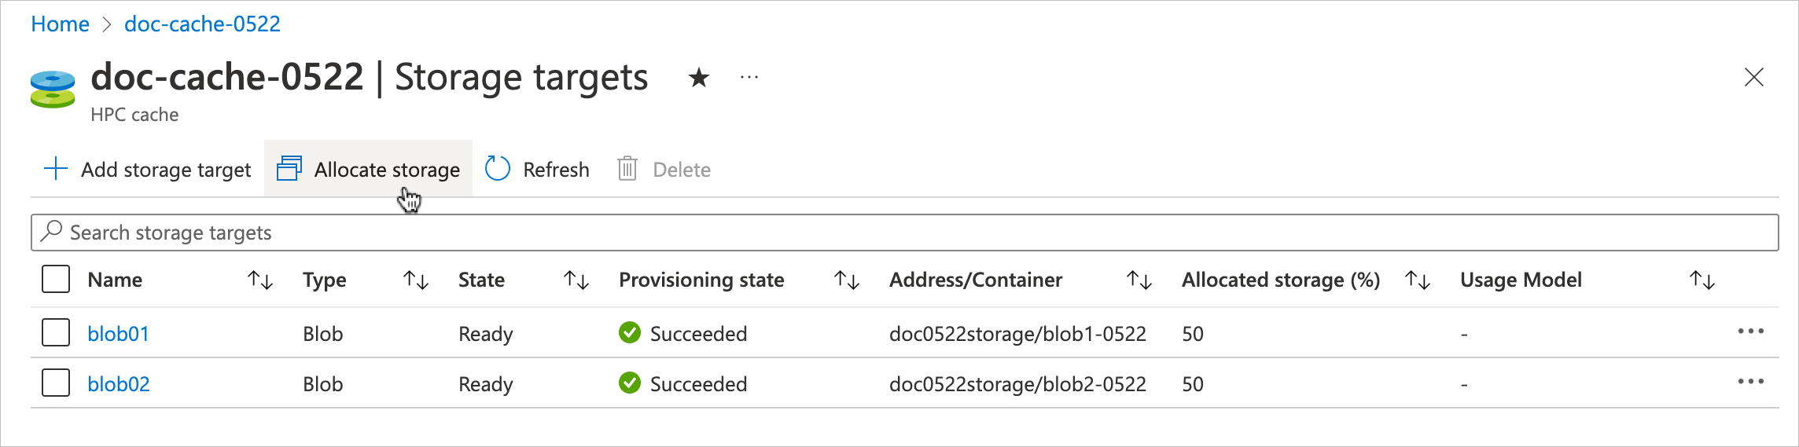Image resolution: width=1799 pixels, height=447 pixels.
Task: Open the blob02 row ellipsis menu
Action: (x=1750, y=383)
